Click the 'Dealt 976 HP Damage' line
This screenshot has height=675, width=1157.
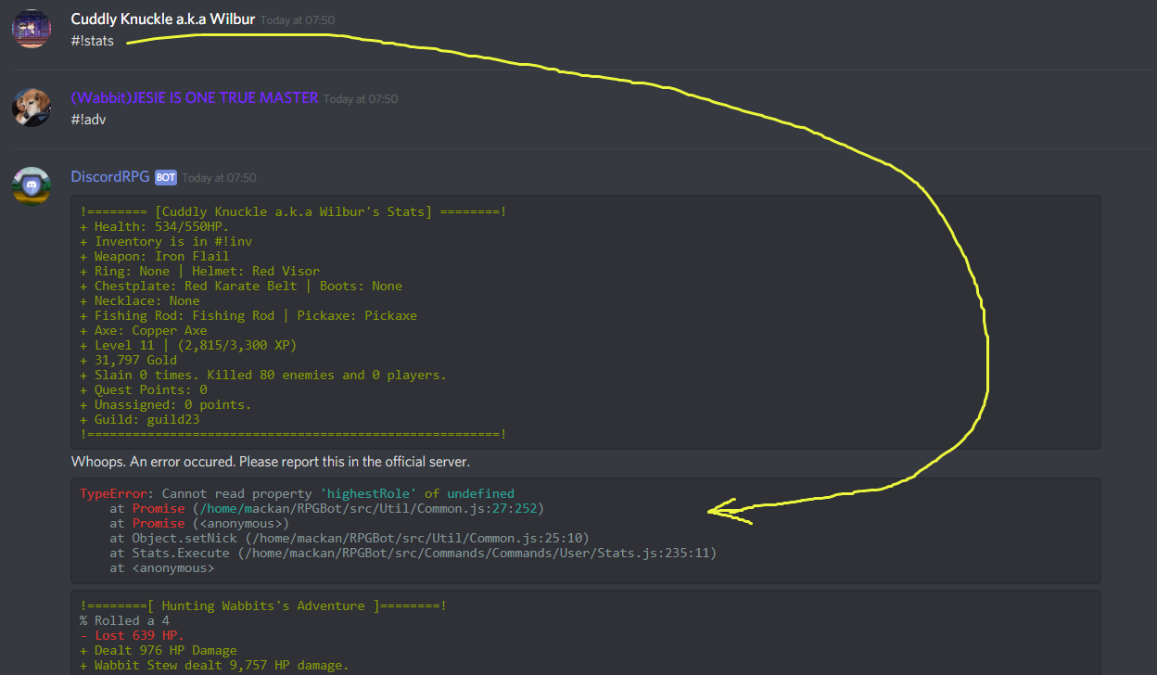pyautogui.click(x=159, y=650)
